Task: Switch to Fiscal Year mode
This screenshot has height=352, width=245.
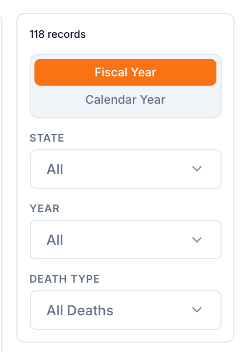Action: tap(125, 72)
